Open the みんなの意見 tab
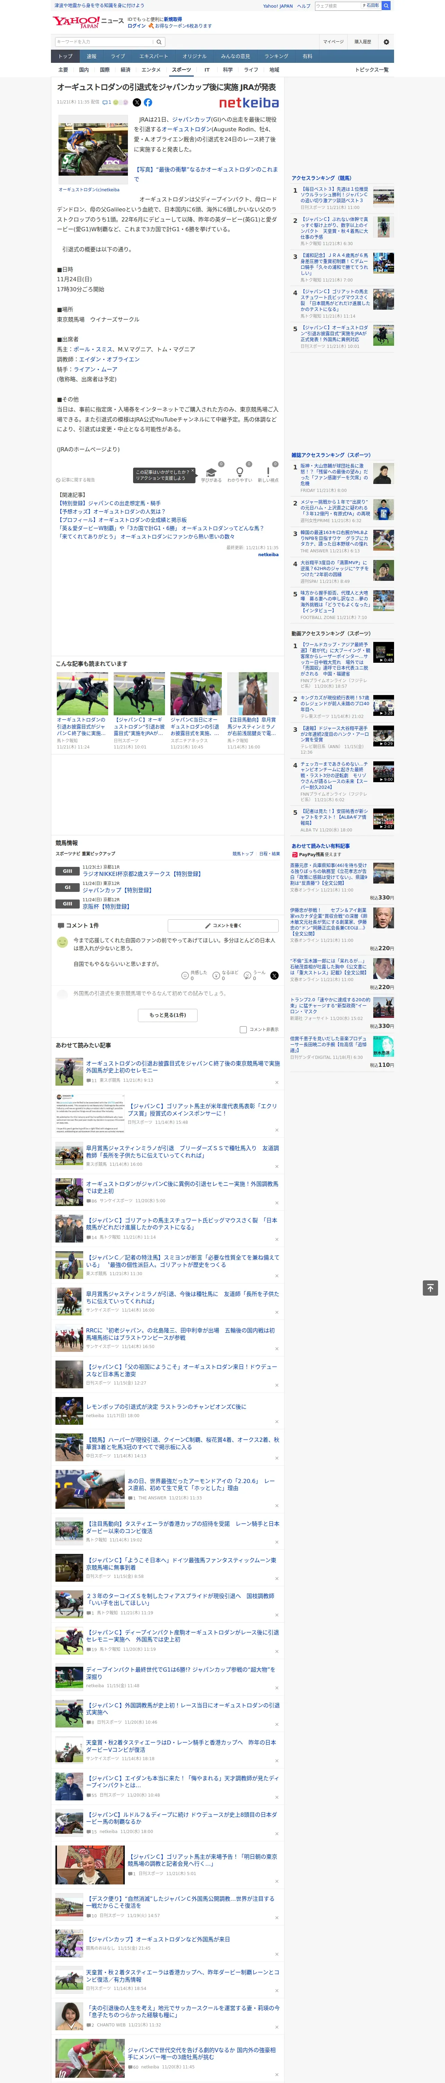The height and width of the screenshot is (2083, 445). click(236, 57)
